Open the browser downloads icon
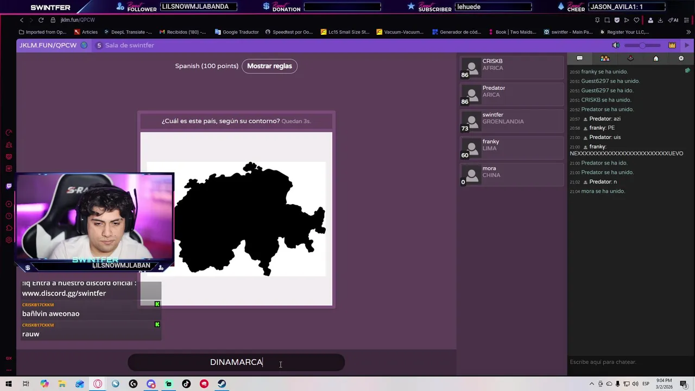This screenshot has height=391, width=695. click(660, 20)
